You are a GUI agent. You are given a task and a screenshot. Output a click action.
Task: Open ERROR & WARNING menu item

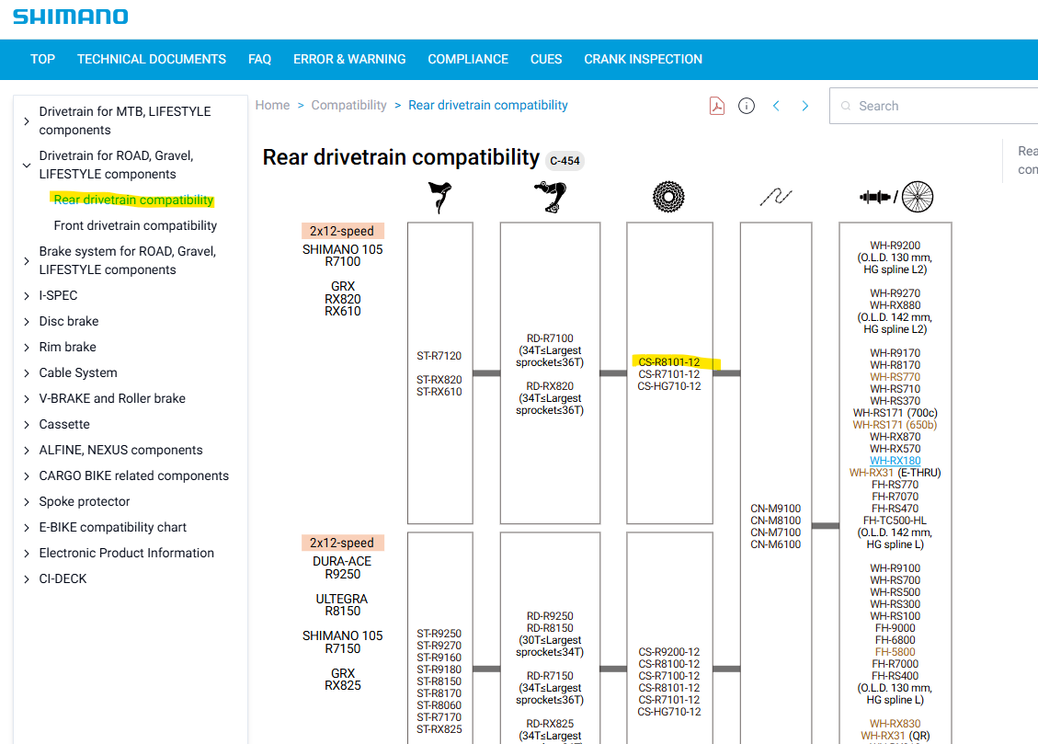tap(349, 59)
